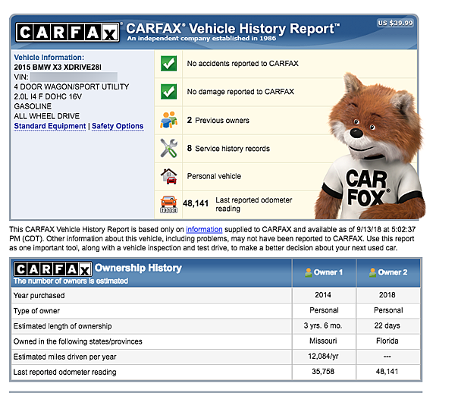Screen dimensions: 455x393
Task: Click the Owner 2 person icon
Action: coord(372,272)
